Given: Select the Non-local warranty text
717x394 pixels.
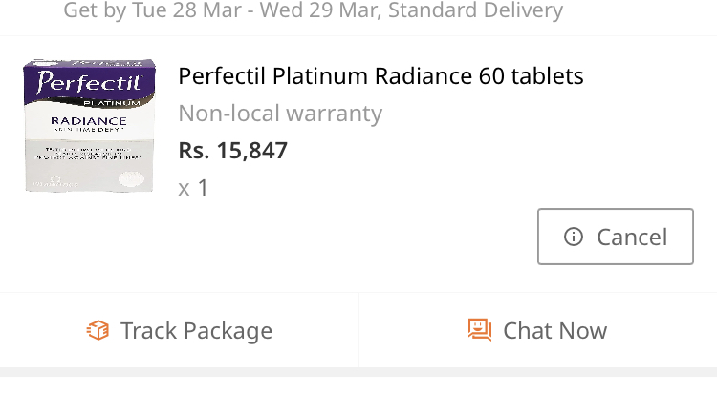Looking at the screenshot, I should pyautogui.click(x=280, y=114).
